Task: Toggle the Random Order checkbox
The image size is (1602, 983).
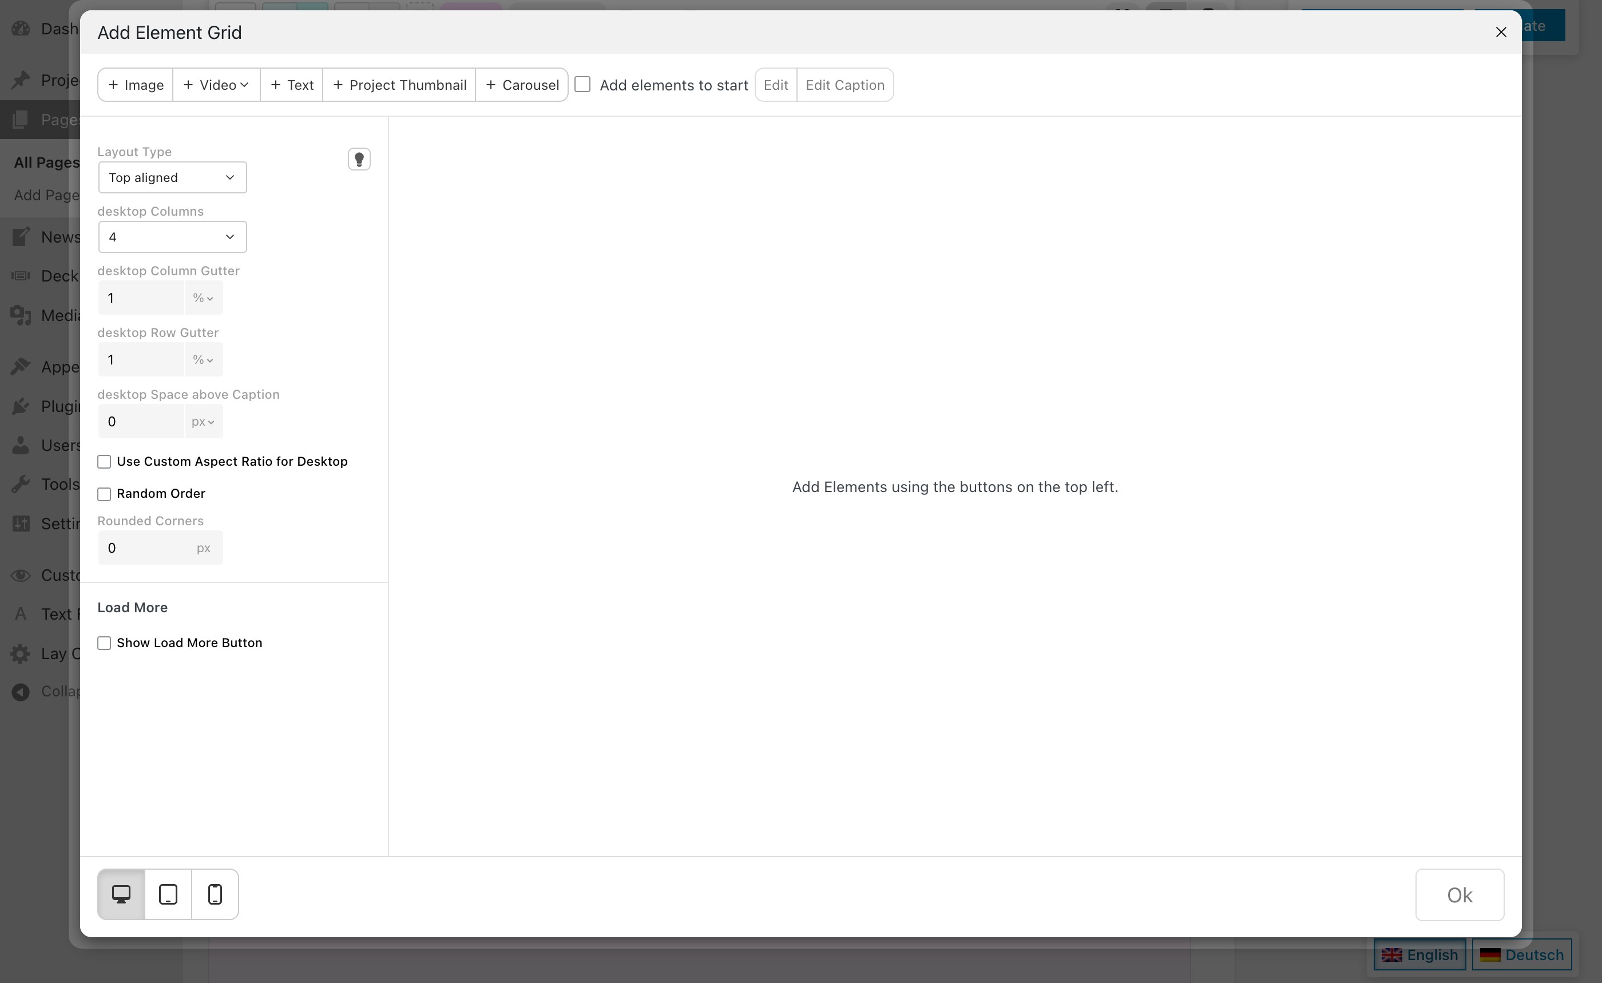Action: [x=104, y=494]
